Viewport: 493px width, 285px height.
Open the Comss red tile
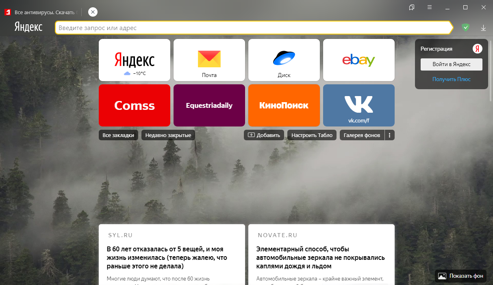coord(135,105)
